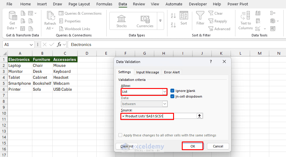
Task: Click the Refresh All icon
Action: (50, 20)
